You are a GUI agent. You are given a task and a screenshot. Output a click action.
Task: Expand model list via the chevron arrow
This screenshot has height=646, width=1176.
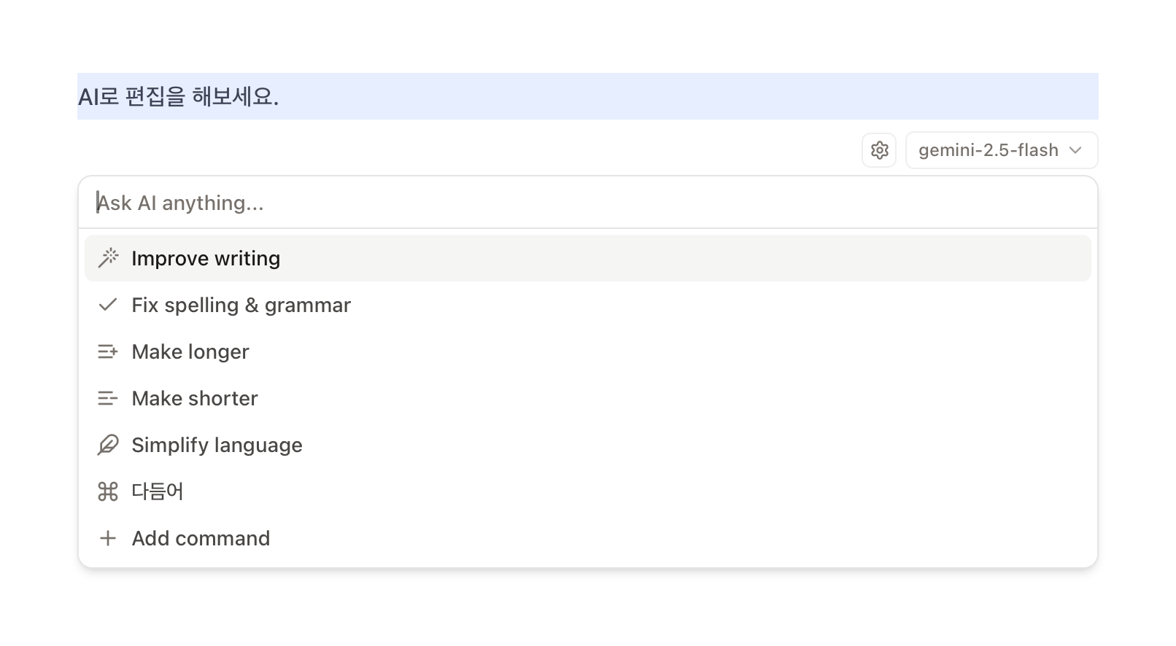tap(1075, 150)
